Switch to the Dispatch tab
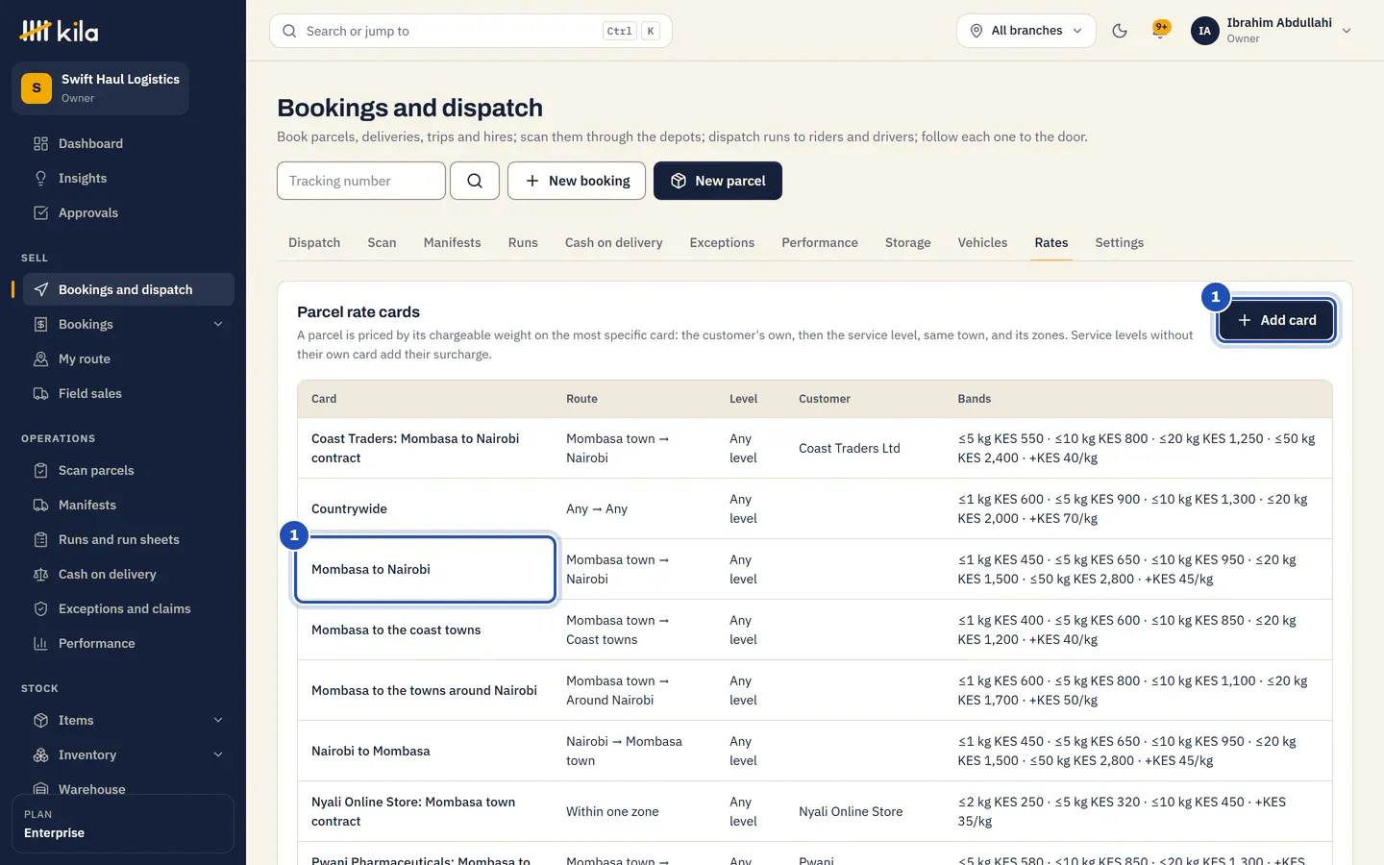 pyautogui.click(x=314, y=242)
